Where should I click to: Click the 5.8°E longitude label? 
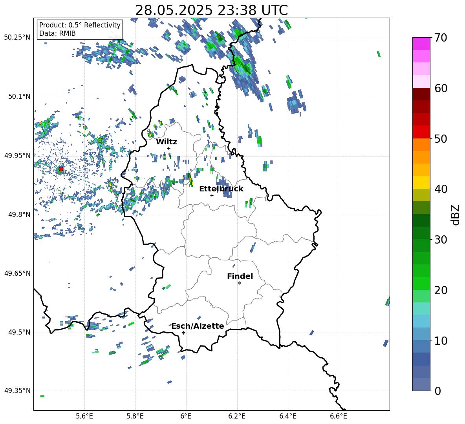point(135,416)
